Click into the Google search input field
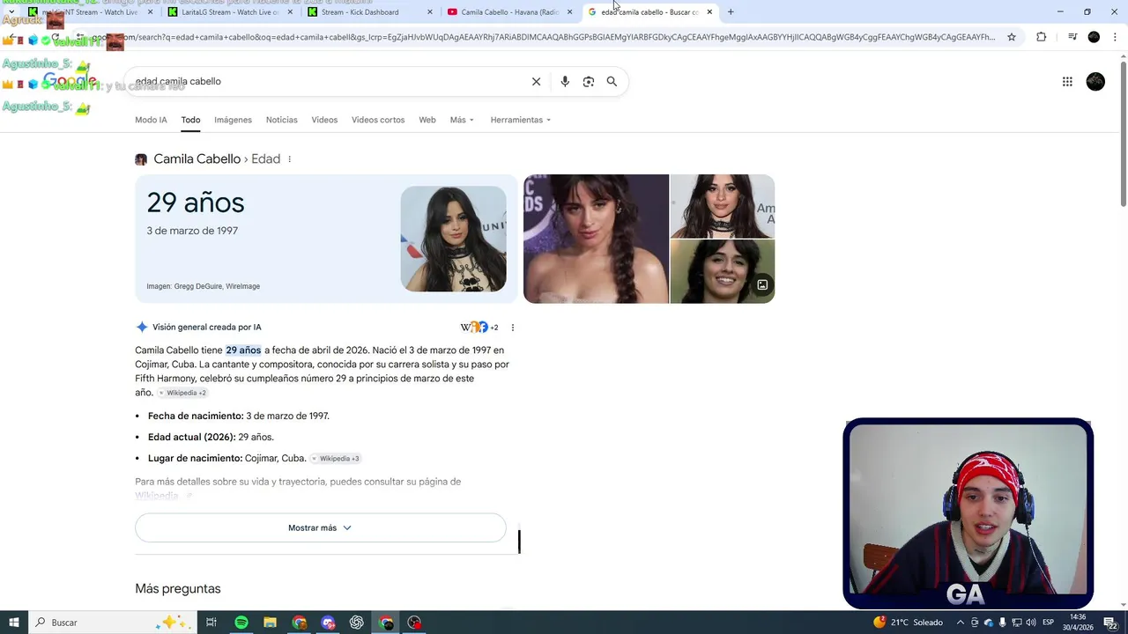Image resolution: width=1128 pixels, height=634 pixels. 326,81
